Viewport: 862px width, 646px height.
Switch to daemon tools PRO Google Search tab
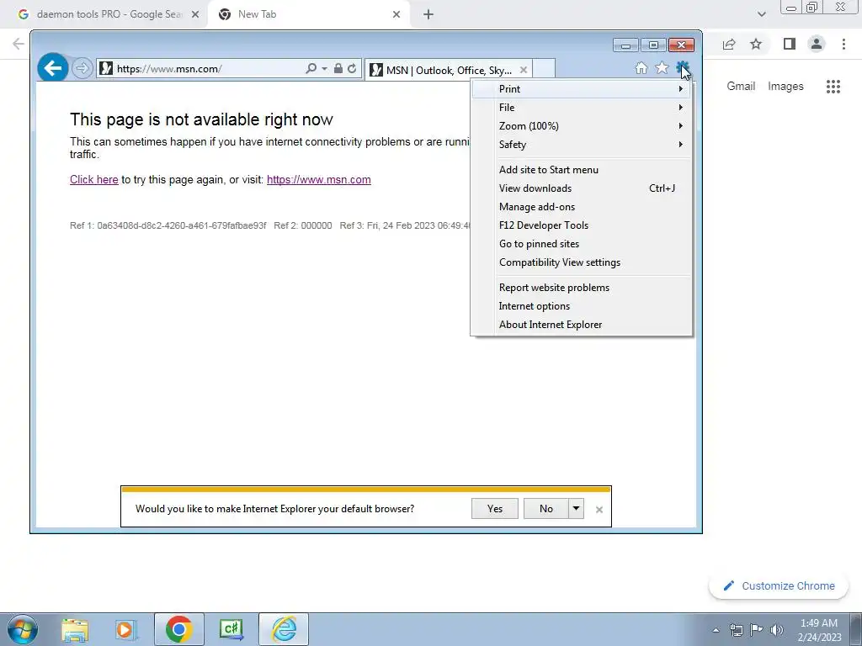pos(109,14)
